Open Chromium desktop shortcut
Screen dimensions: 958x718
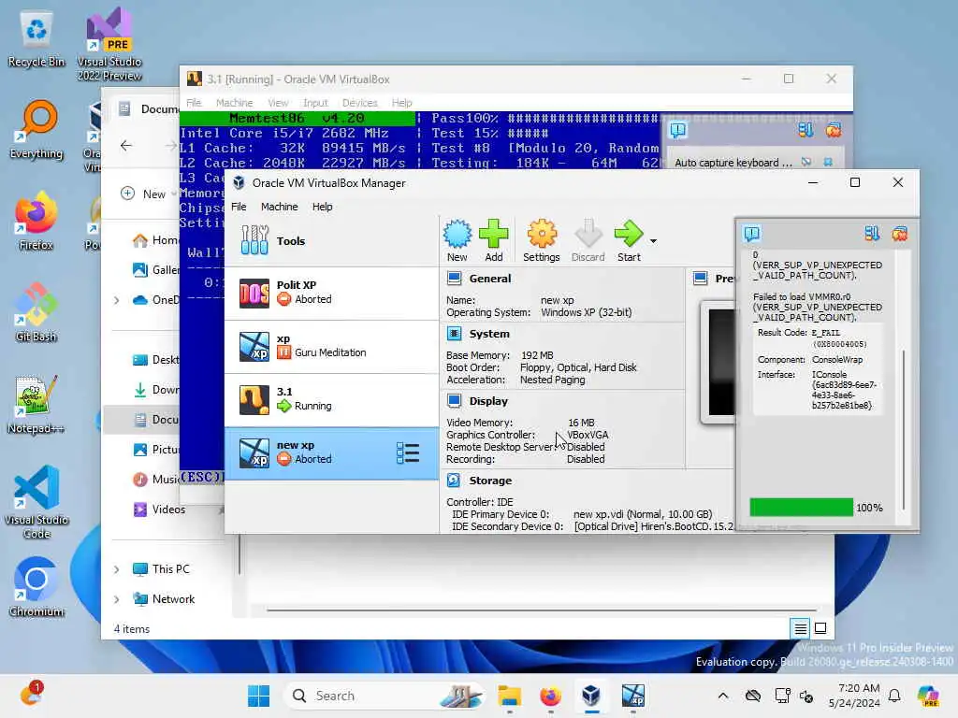pos(36,587)
